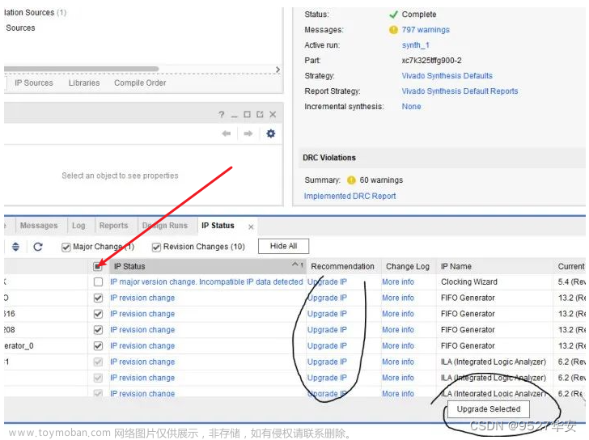
Task: Switch to the Reports tab
Action: [x=114, y=225]
